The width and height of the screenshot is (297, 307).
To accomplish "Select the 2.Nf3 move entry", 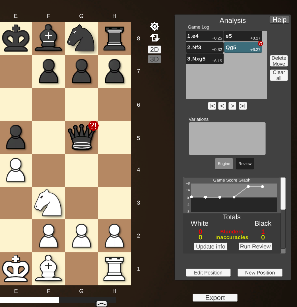I will tap(205, 48).
